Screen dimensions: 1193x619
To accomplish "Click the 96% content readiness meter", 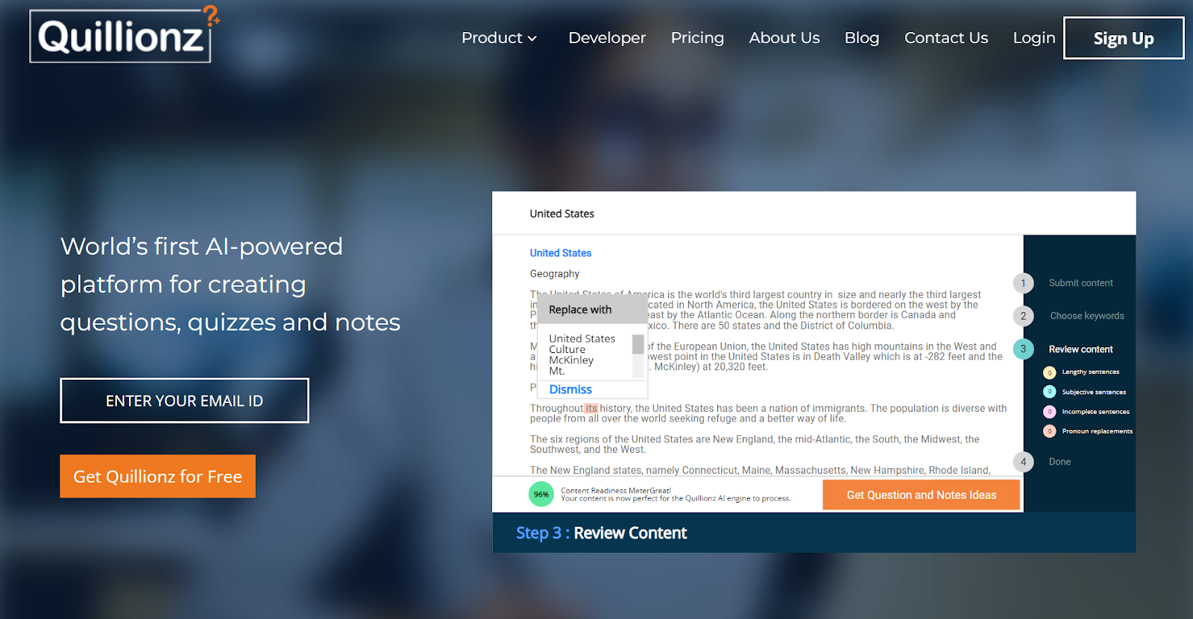I will [541, 494].
